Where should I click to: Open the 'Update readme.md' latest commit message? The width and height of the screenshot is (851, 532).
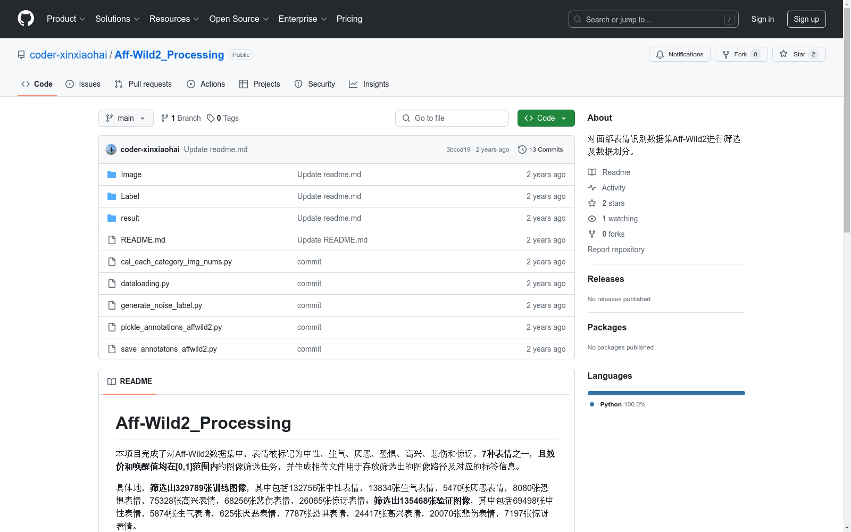(x=216, y=149)
